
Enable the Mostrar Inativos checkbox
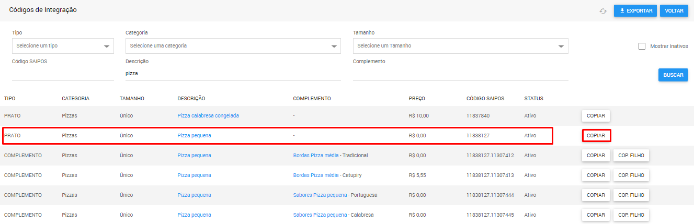coord(642,46)
